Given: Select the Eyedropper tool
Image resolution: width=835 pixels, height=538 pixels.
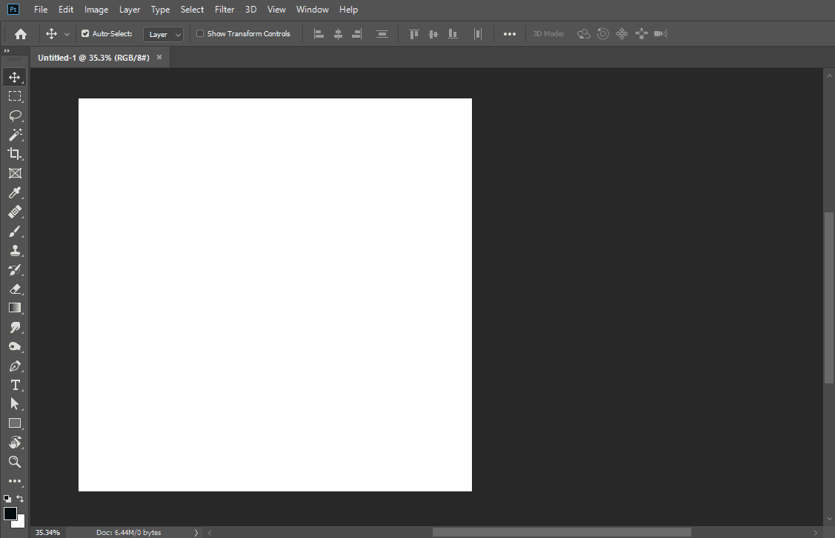Looking at the screenshot, I should [x=16, y=192].
